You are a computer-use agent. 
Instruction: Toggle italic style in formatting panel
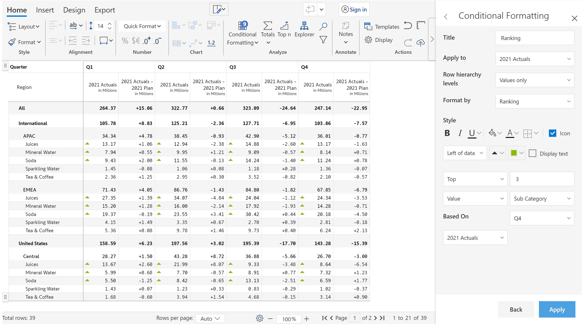coord(460,133)
